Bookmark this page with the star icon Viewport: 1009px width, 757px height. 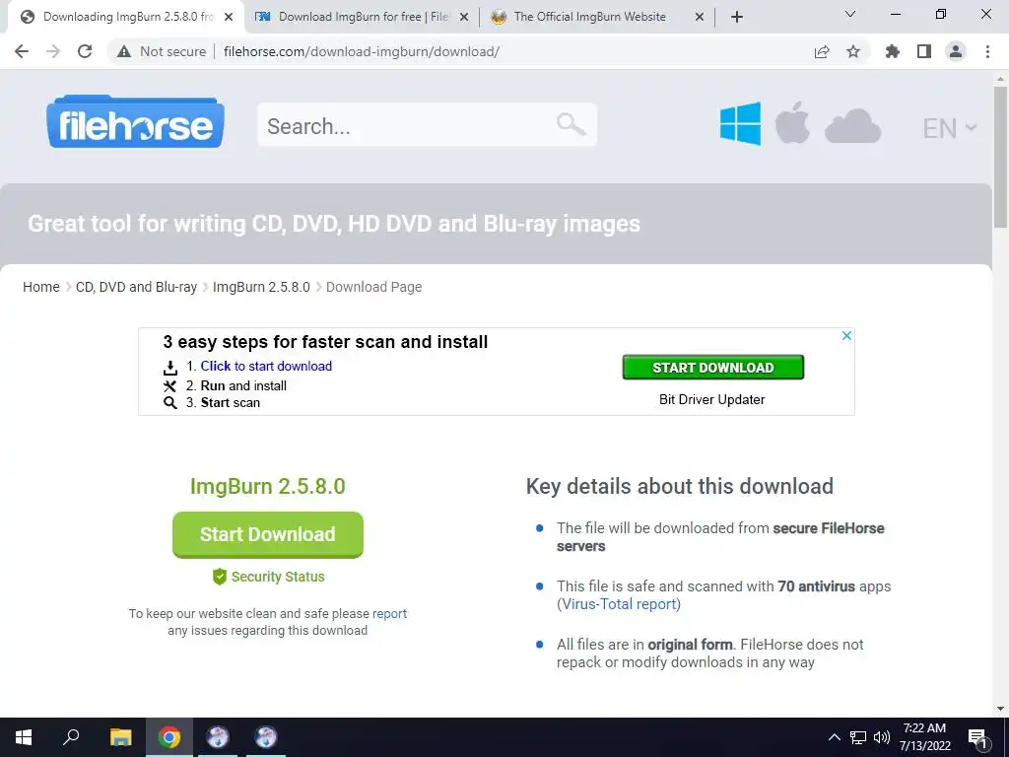click(853, 51)
